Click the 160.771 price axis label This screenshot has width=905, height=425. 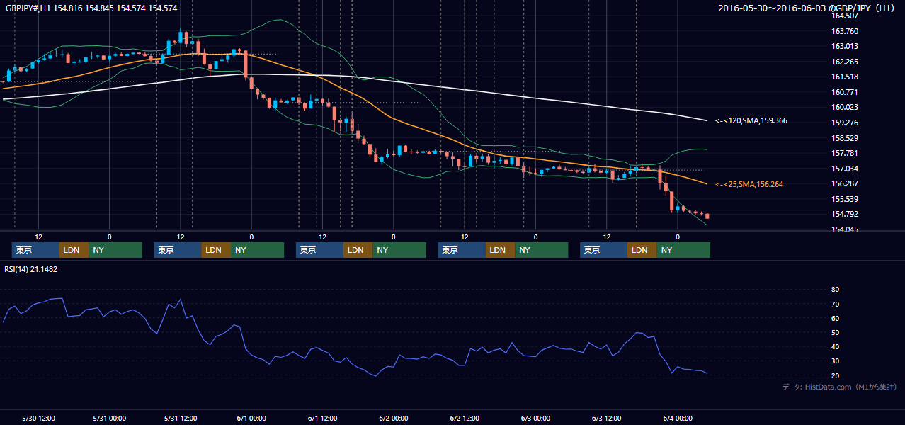click(x=844, y=92)
